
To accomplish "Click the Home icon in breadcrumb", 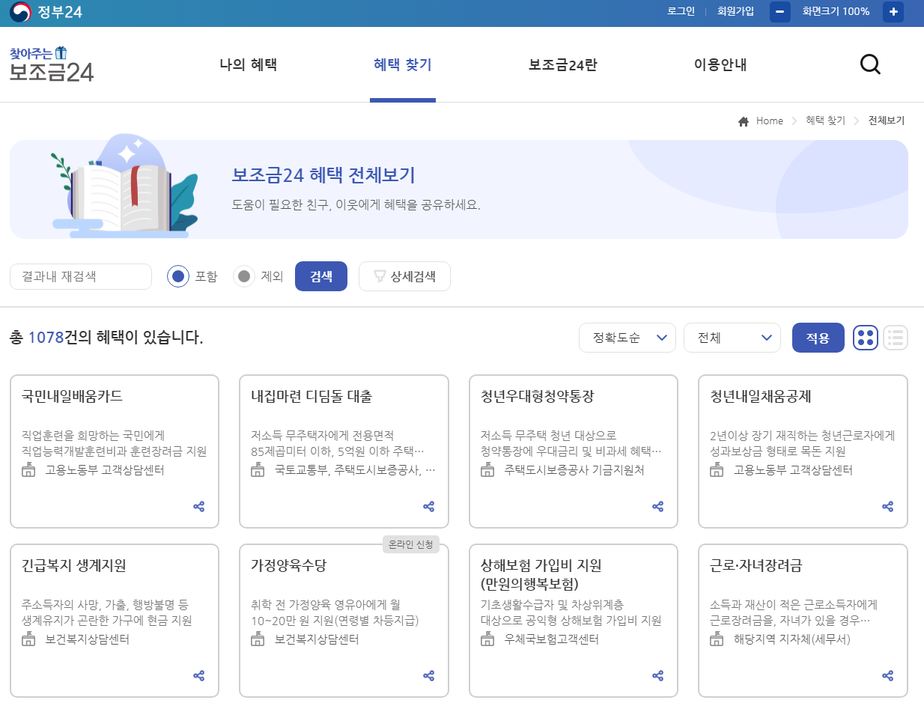I will 744,121.
